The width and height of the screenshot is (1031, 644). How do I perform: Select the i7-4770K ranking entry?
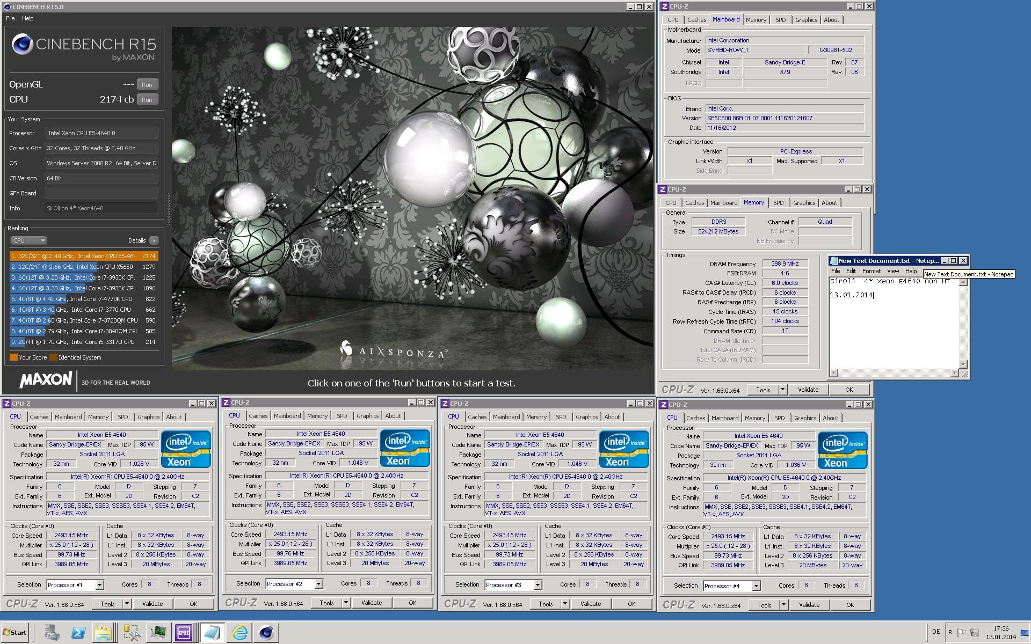coord(84,299)
